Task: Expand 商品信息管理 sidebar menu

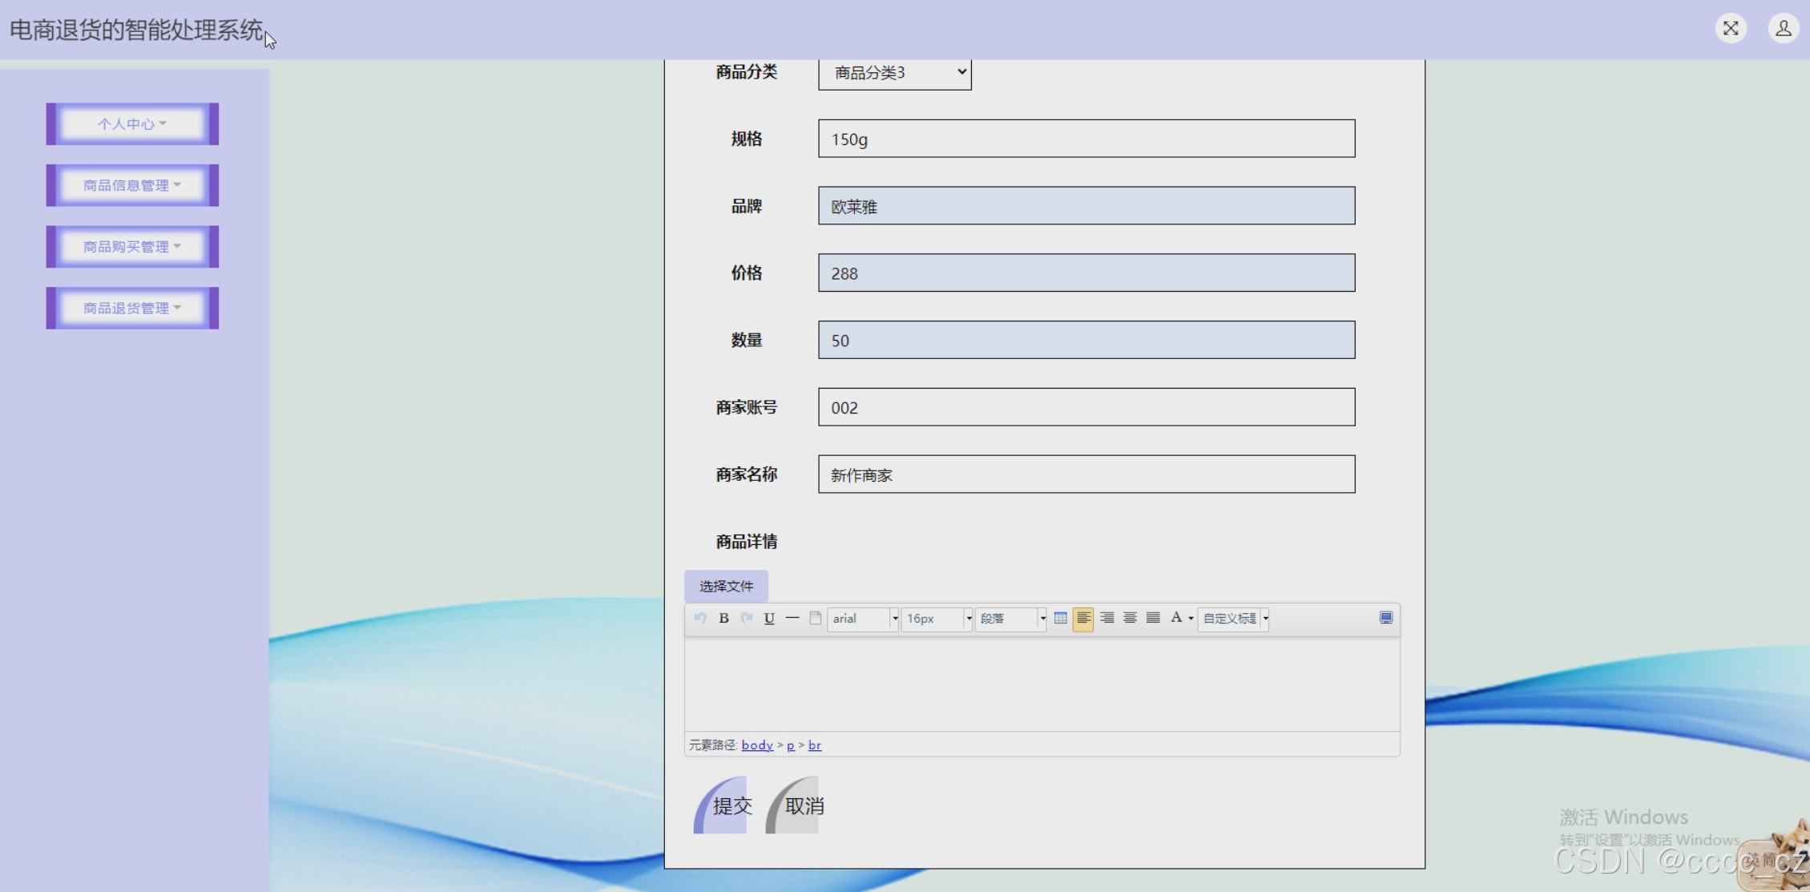Action: click(x=132, y=185)
